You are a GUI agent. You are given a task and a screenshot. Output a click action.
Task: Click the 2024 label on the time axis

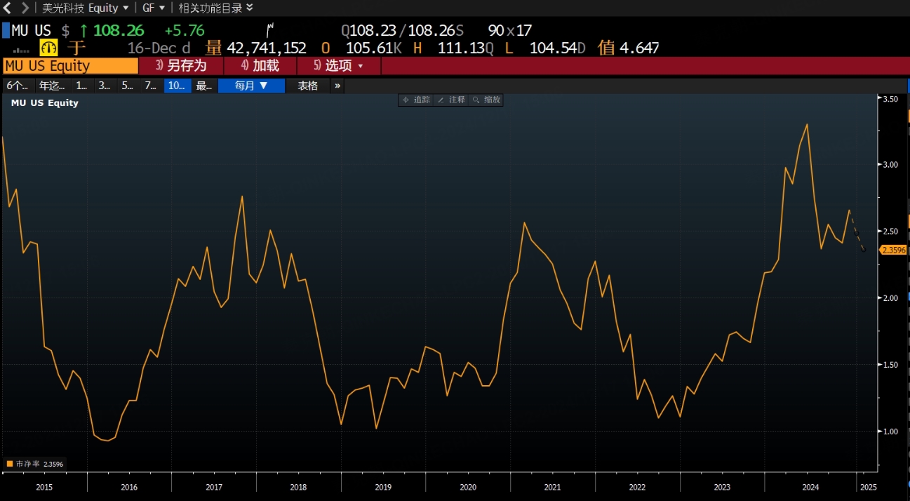pyautogui.click(x=810, y=487)
